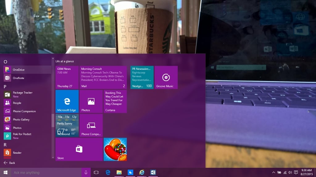Open the blue app beside File Explorer

pos(131,172)
